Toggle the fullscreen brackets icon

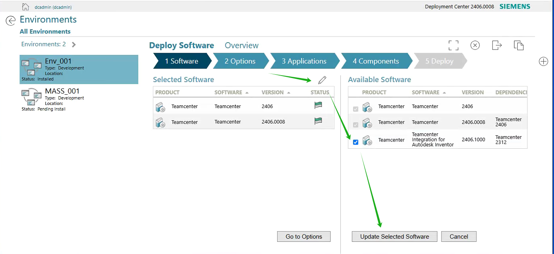(453, 45)
